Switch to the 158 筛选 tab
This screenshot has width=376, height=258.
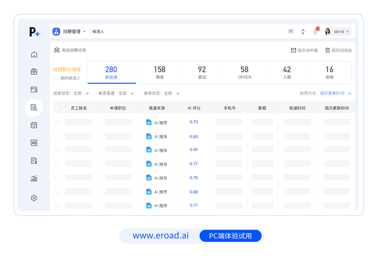click(x=160, y=72)
